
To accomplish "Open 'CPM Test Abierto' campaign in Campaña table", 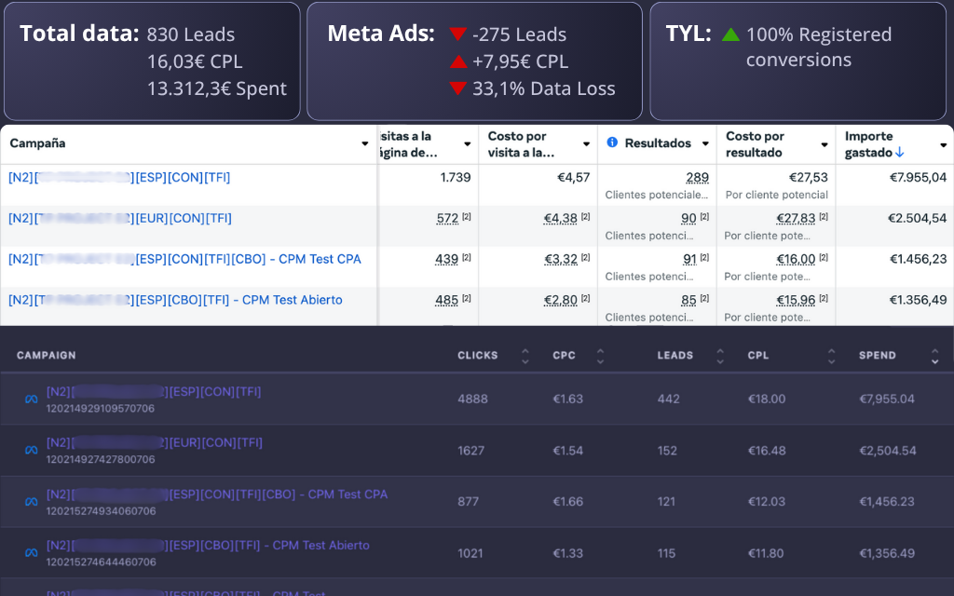I will click(x=175, y=300).
